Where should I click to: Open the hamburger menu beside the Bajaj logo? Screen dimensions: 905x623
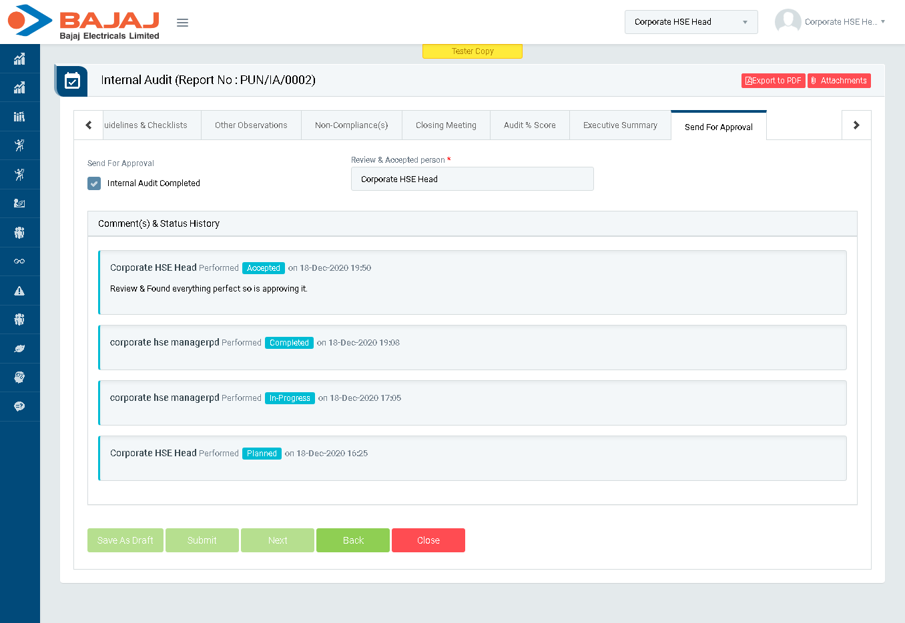(182, 23)
